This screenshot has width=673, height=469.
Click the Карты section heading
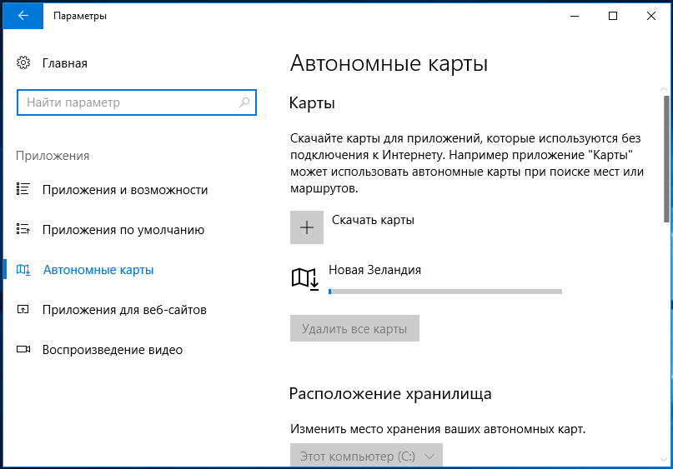[x=312, y=103]
